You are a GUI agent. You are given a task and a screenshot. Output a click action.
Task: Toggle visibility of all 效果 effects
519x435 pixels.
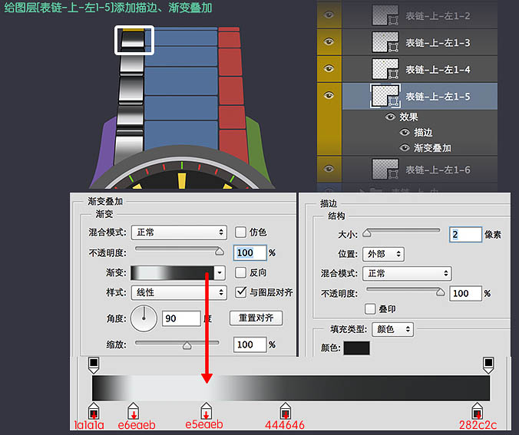click(390, 117)
